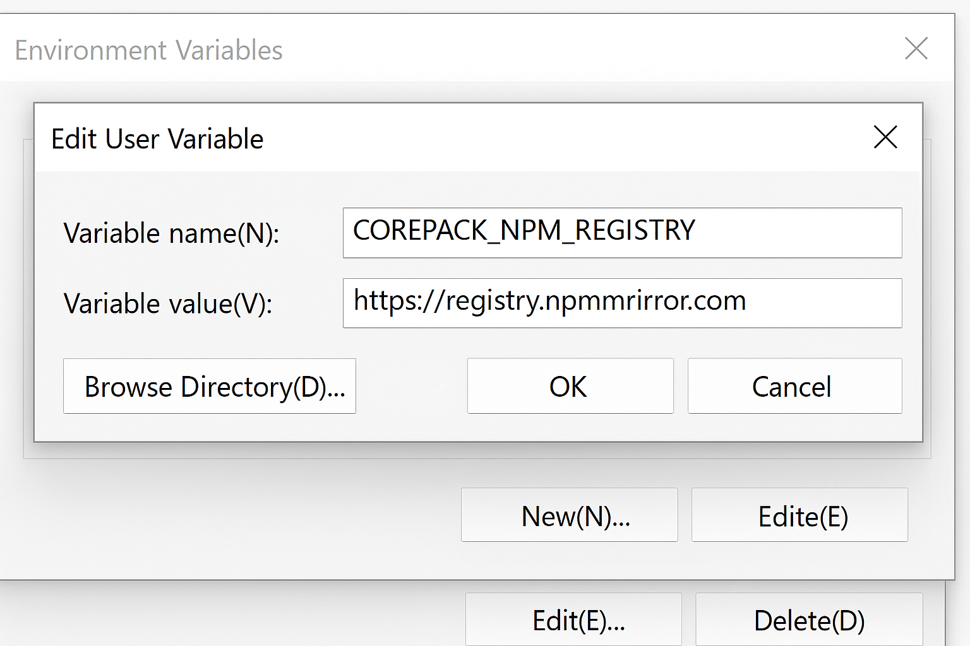970x646 pixels.
Task: Click the Edit User Variable title text
Action: 157,139
